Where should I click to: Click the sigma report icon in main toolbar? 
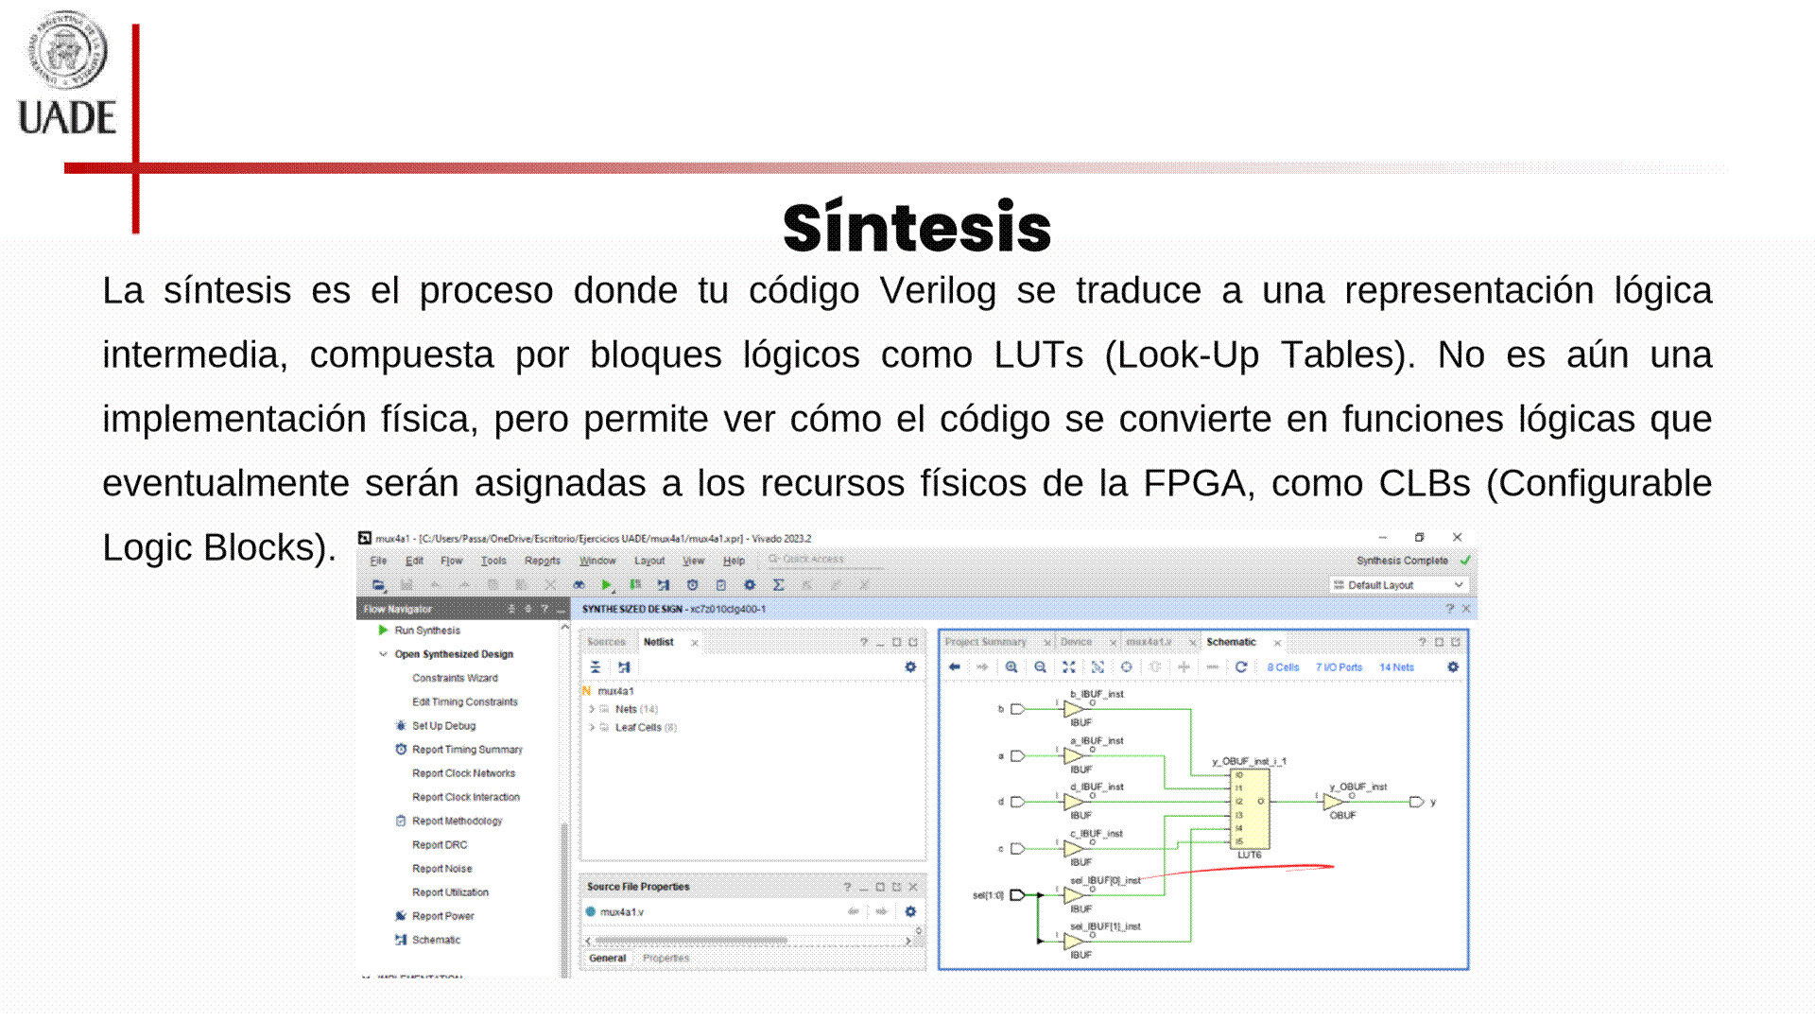pos(778,585)
